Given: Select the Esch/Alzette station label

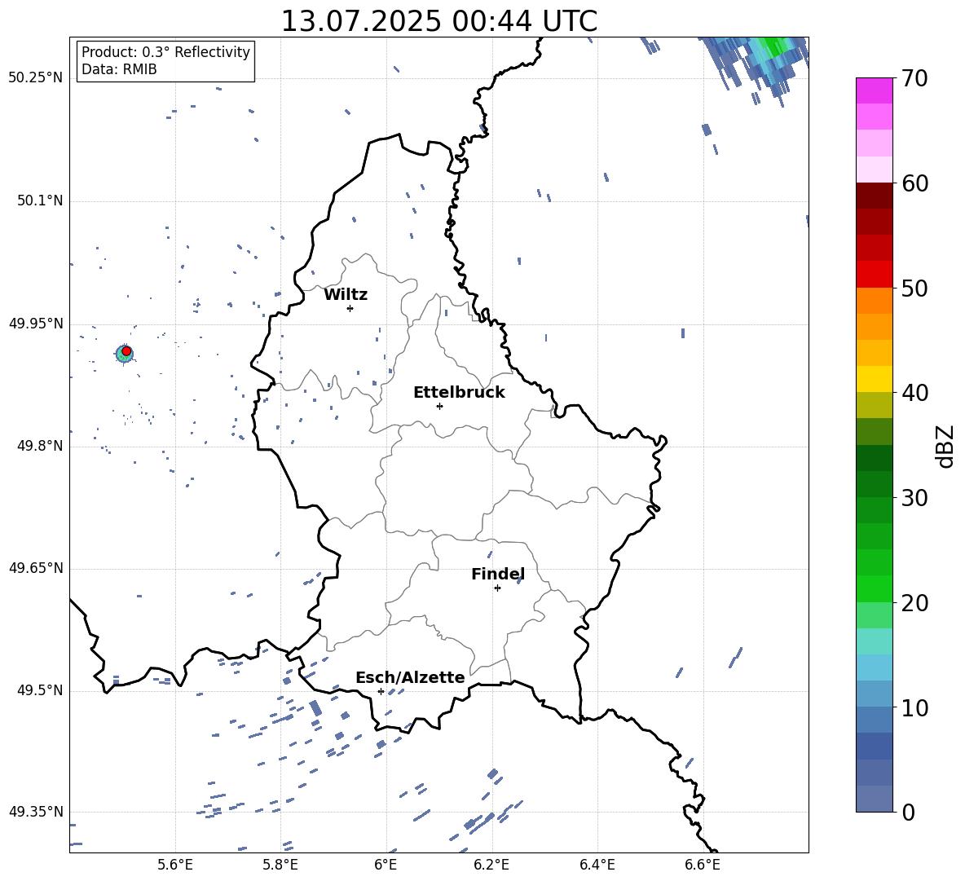Looking at the screenshot, I should (410, 678).
